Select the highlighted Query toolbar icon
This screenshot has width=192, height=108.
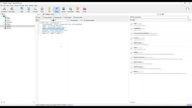57,10
